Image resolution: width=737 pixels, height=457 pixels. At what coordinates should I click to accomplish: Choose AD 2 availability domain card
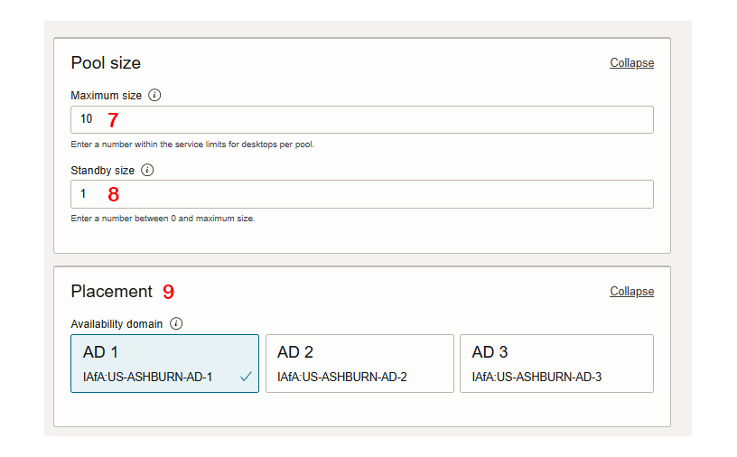359,363
